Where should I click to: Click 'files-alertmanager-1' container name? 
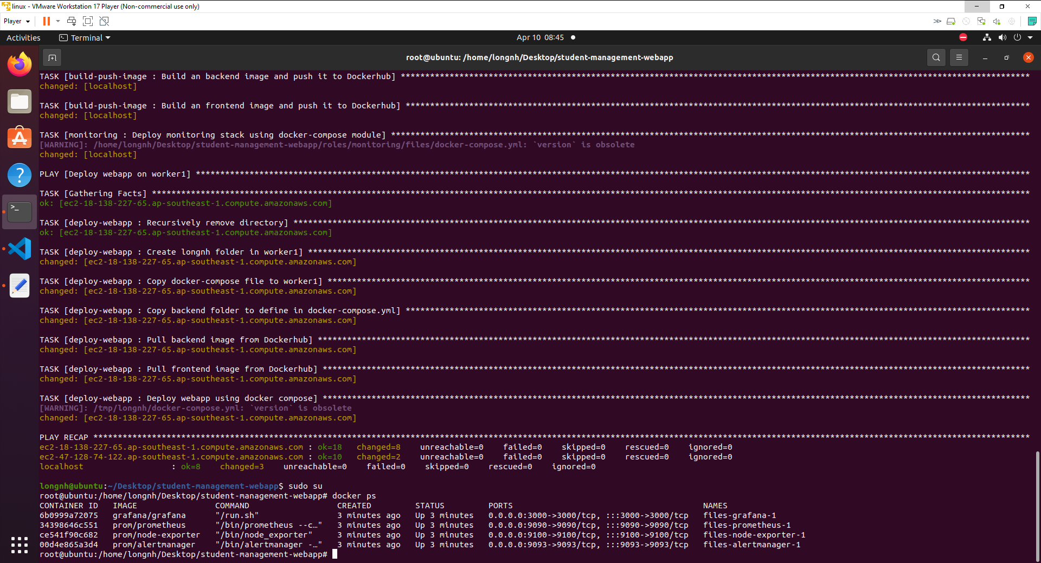point(751,545)
